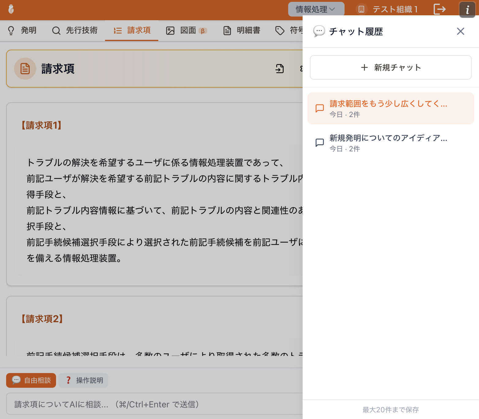Focus the AI consultation input field
The width and height of the screenshot is (479, 419).
click(x=153, y=404)
